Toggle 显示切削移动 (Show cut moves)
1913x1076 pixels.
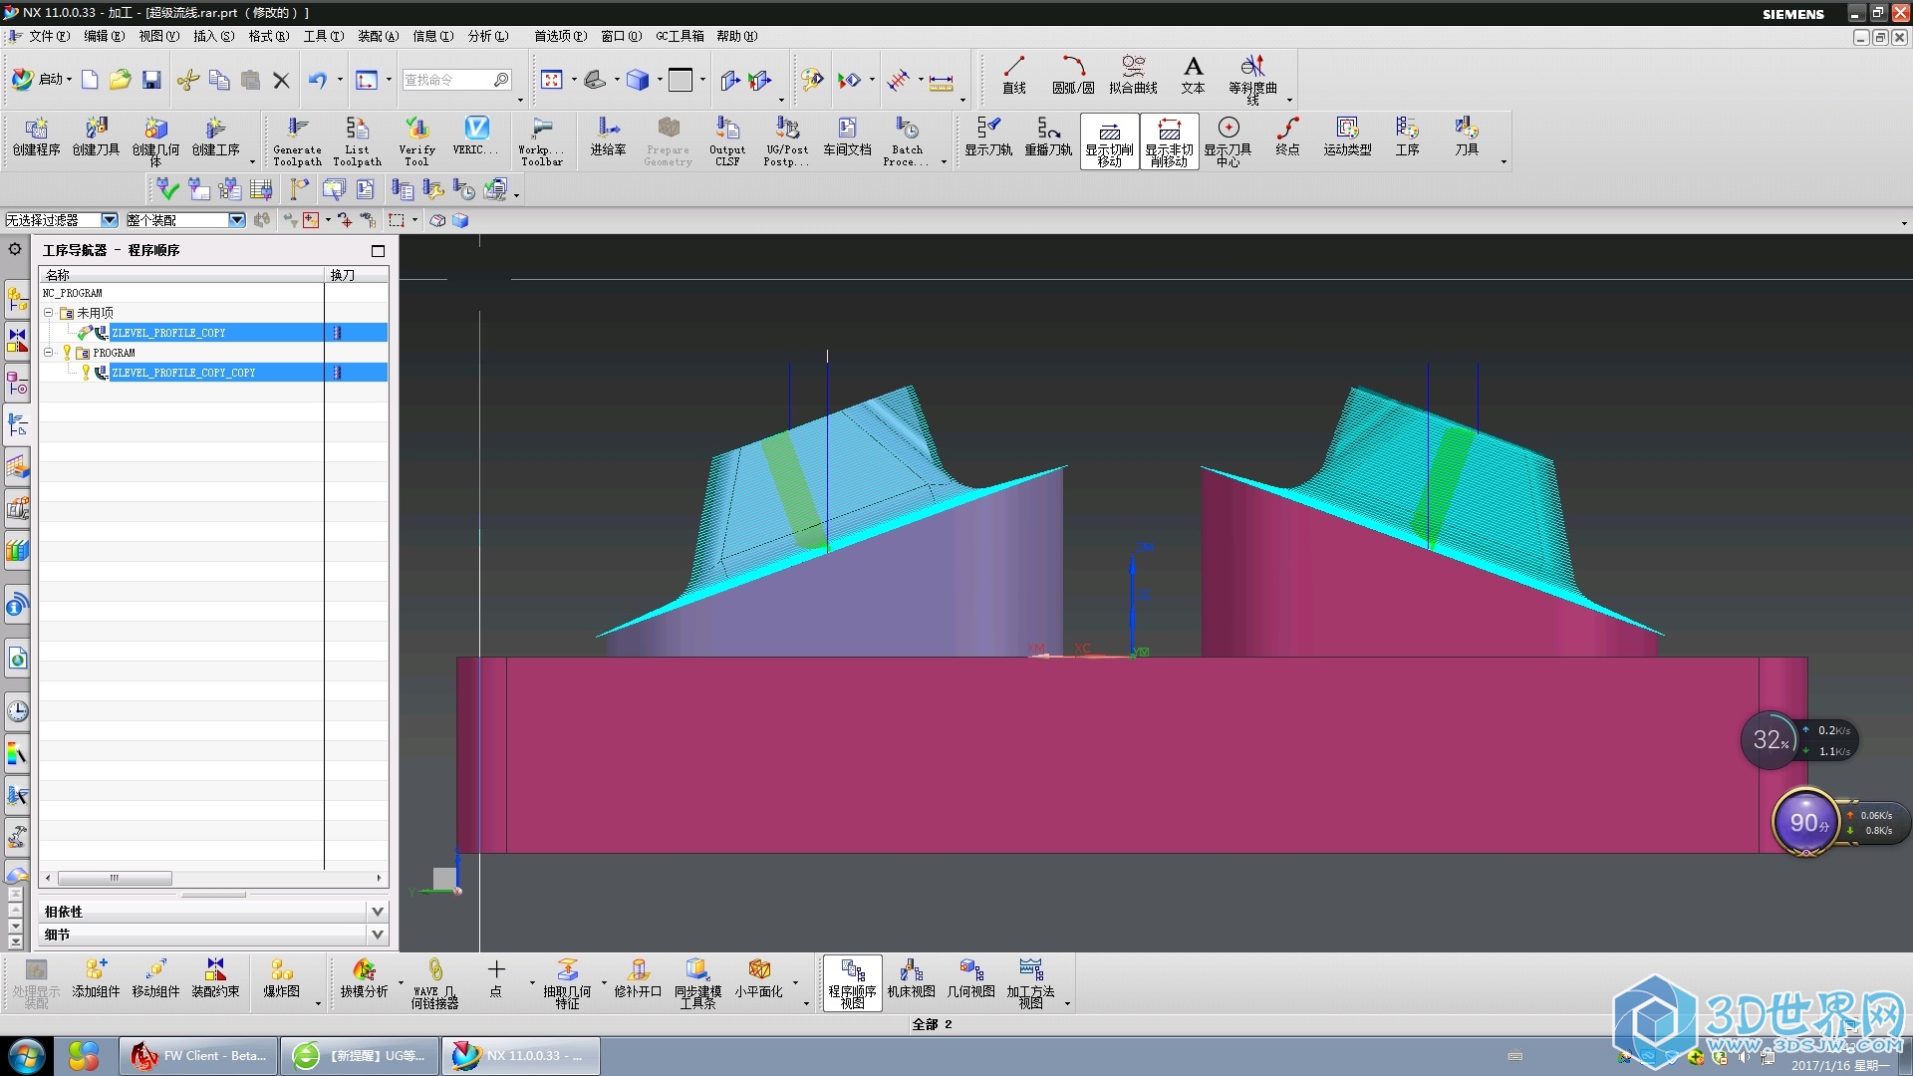[1109, 141]
